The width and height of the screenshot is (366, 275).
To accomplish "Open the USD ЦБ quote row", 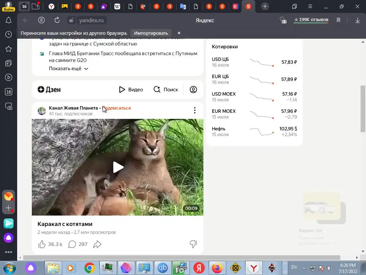I will click(254, 62).
